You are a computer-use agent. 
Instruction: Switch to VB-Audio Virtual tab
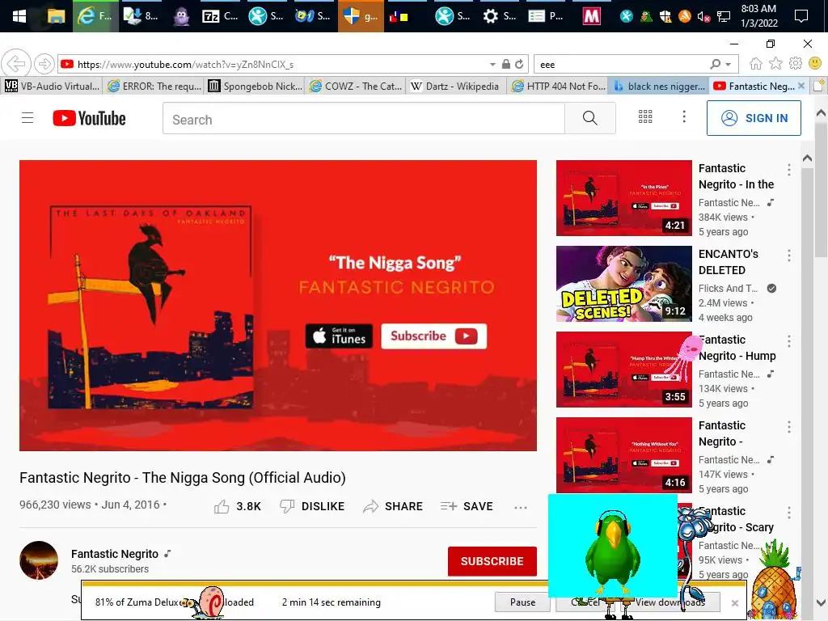[51, 86]
